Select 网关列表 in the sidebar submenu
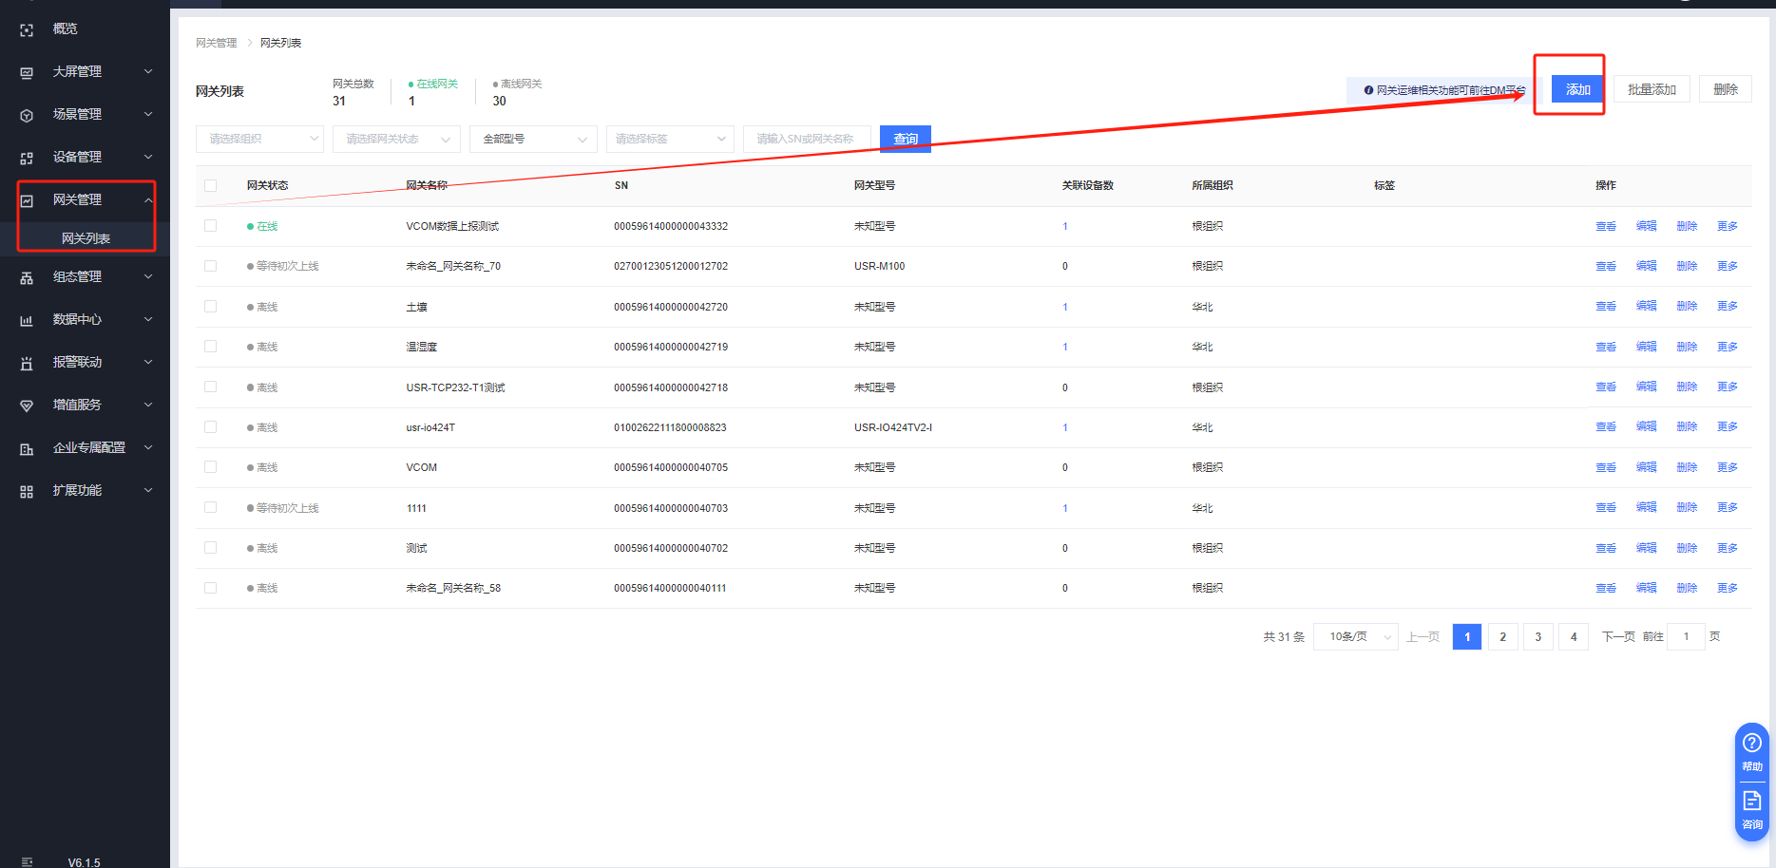The image size is (1776, 868). click(86, 238)
